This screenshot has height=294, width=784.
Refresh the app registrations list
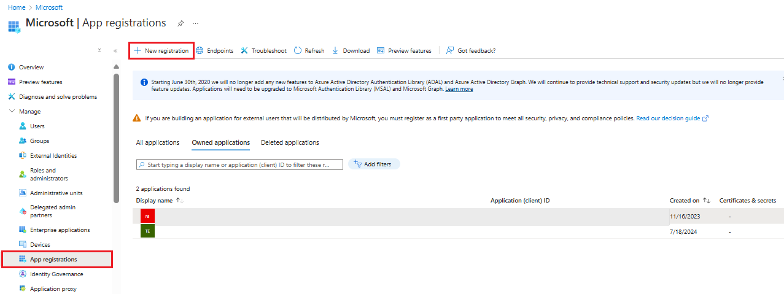(309, 50)
